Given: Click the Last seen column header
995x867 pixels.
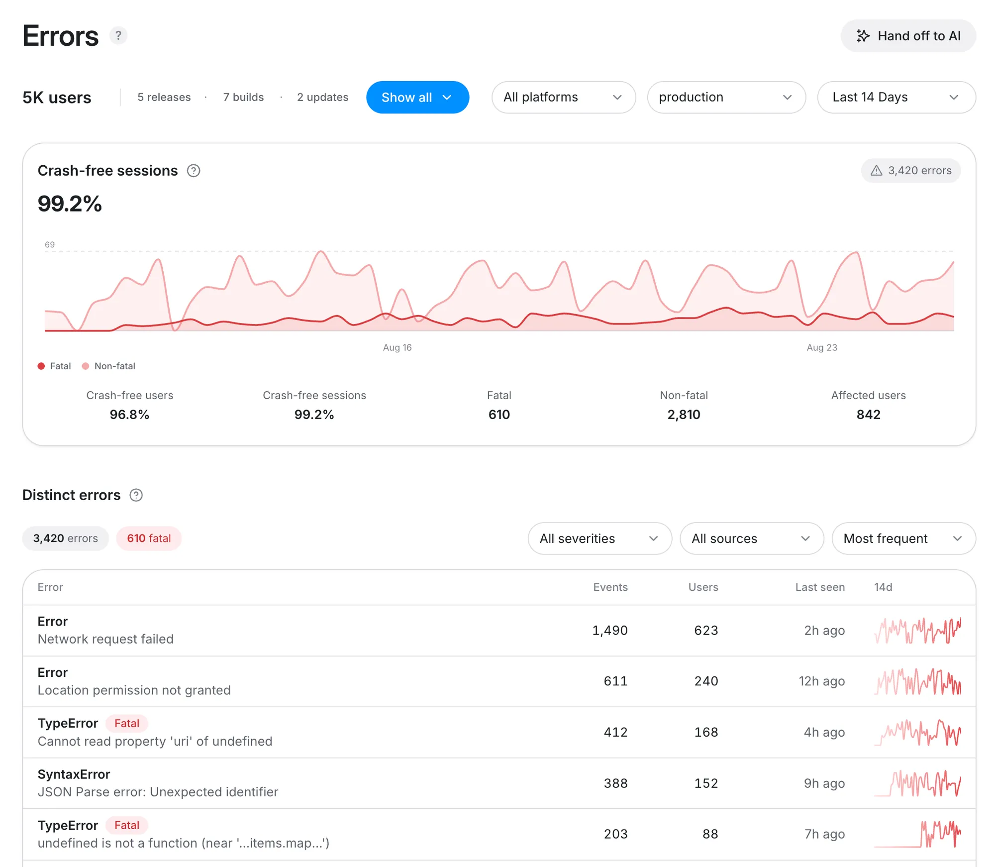Looking at the screenshot, I should tap(820, 587).
